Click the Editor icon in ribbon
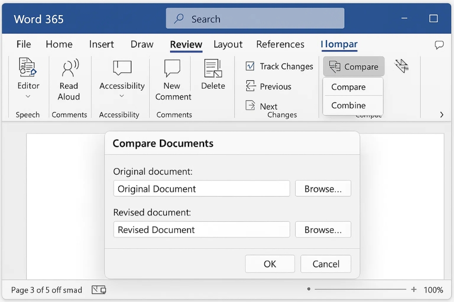This screenshot has height=302, width=454. (x=28, y=67)
